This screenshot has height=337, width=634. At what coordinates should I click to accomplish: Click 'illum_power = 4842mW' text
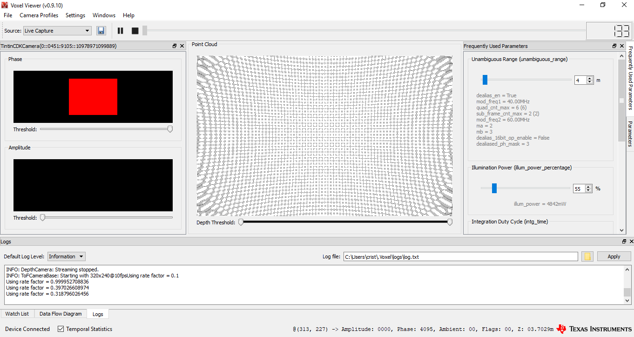(x=540, y=204)
